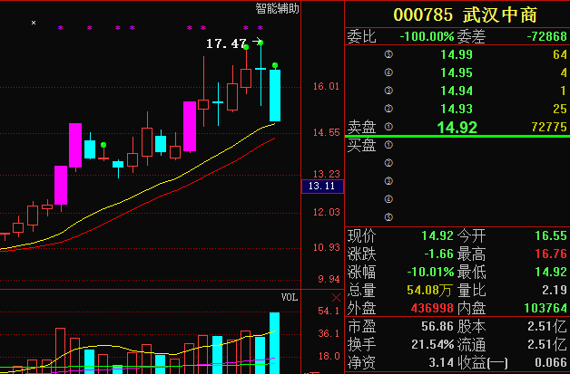The image size is (570, 374).
Task: Click the sell price 14.99
Action: pos(457,54)
